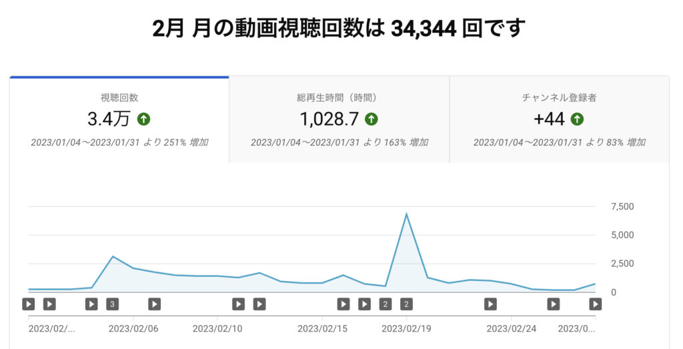Select the first video marker on the timeline
The height and width of the screenshot is (349, 683).
point(28,304)
